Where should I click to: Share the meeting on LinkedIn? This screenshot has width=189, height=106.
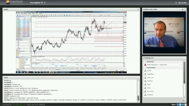tap(183, 105)
